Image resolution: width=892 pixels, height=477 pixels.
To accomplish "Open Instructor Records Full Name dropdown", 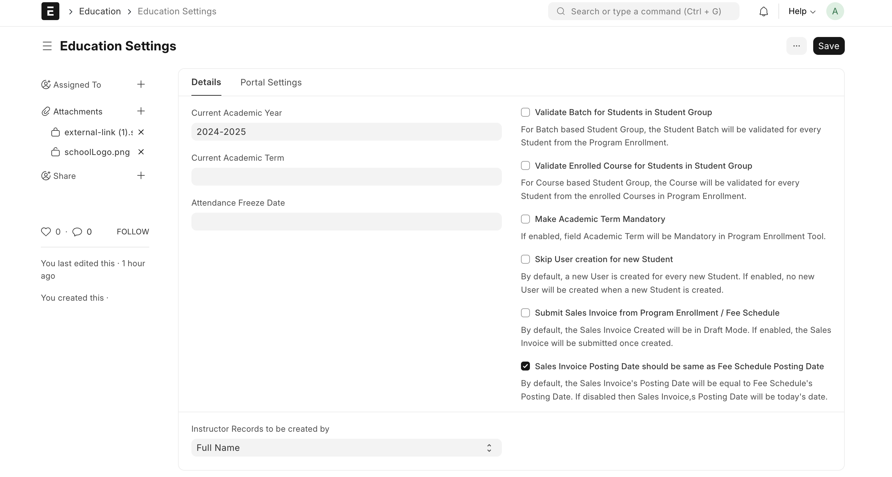I will (346, 448).
